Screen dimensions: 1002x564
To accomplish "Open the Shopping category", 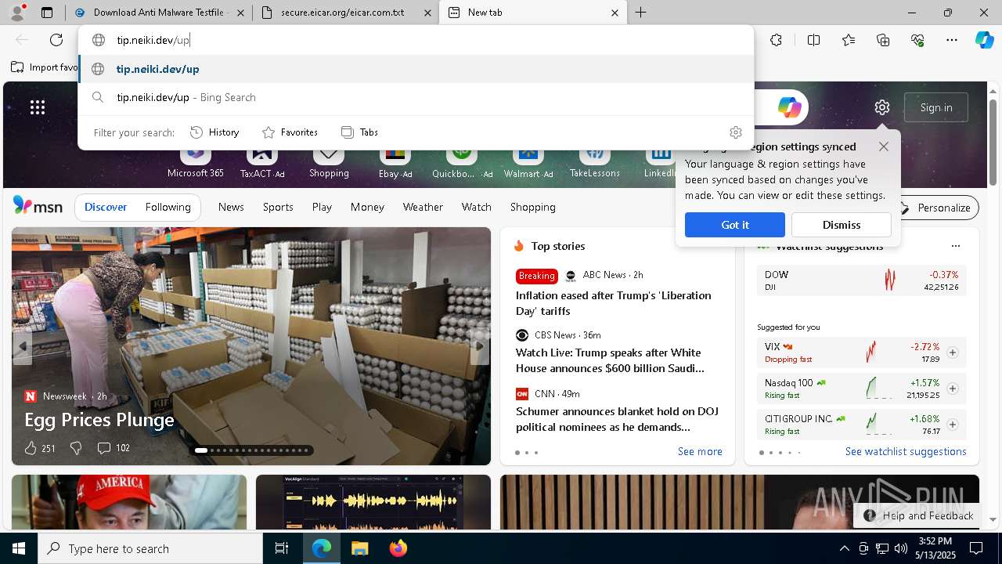I will (x=533, y=207).
